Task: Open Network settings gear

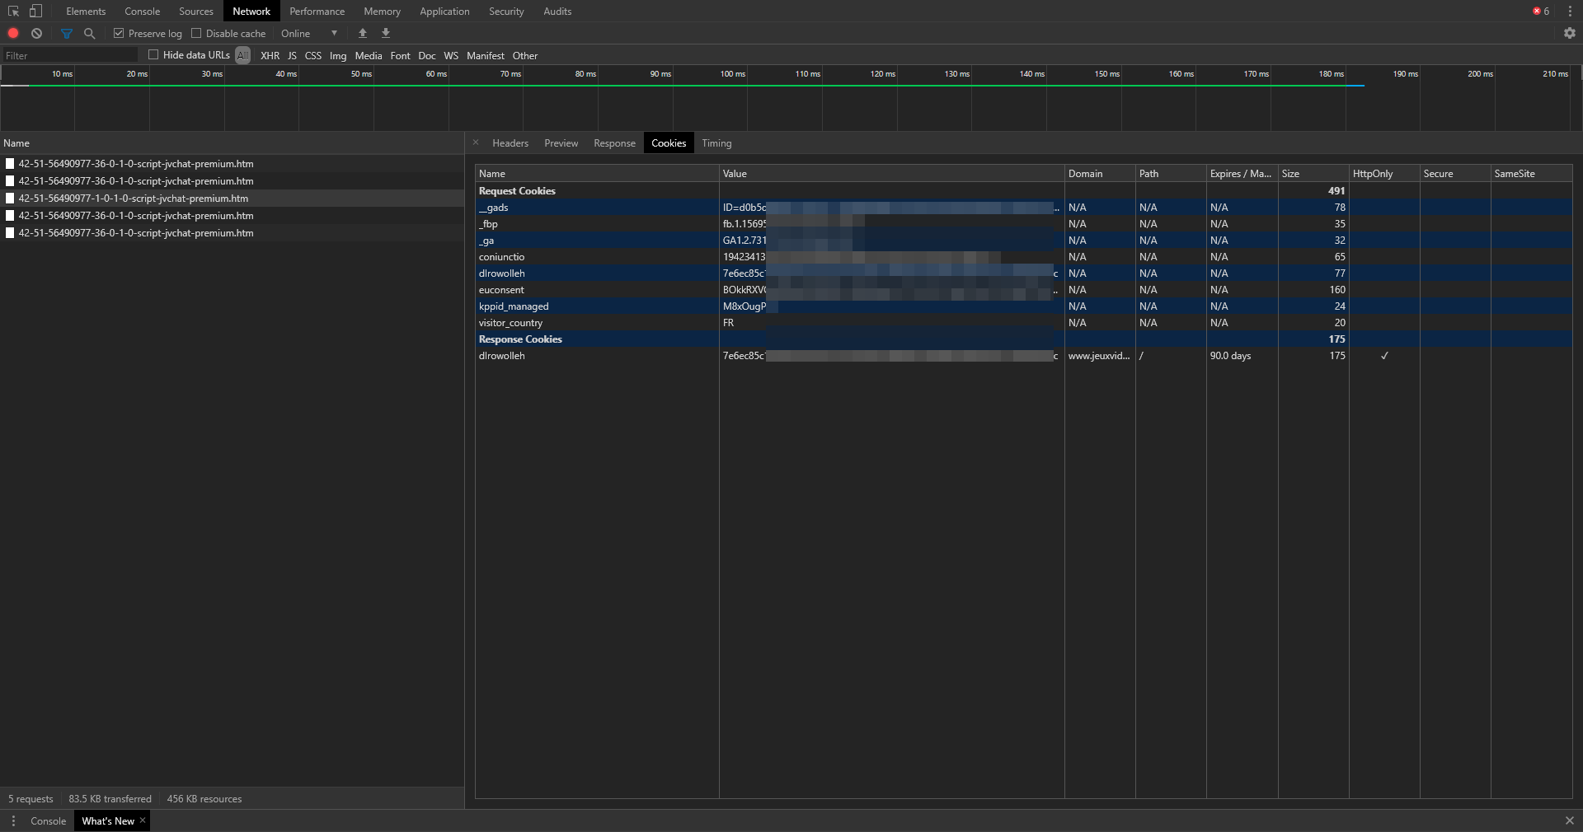Action: [x=1569, y=34]
